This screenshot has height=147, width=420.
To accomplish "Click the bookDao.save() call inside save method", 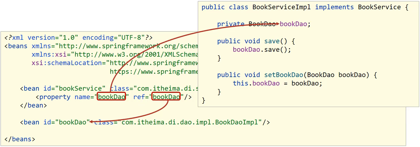I will (262, 50).
